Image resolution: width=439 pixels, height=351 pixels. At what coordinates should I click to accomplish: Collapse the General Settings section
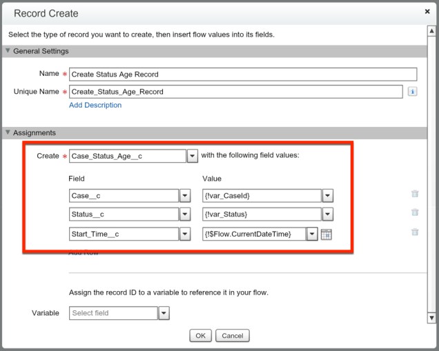[x=8, y=51]
